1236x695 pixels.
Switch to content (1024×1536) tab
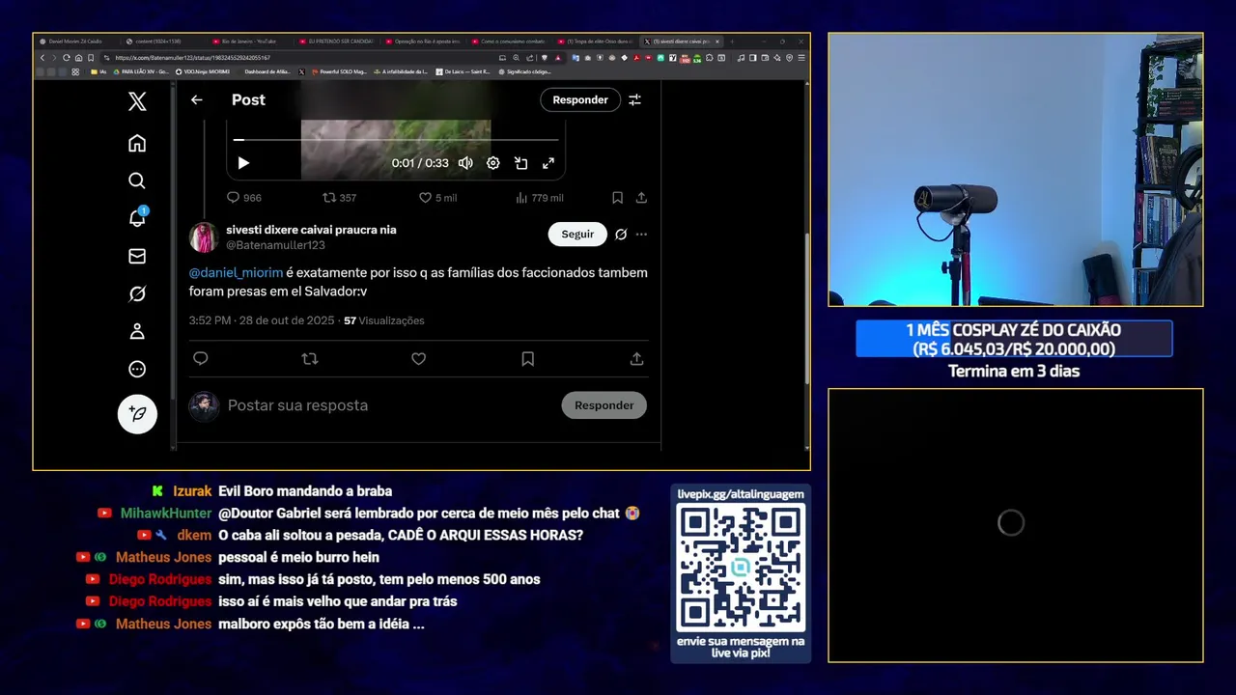159,42
